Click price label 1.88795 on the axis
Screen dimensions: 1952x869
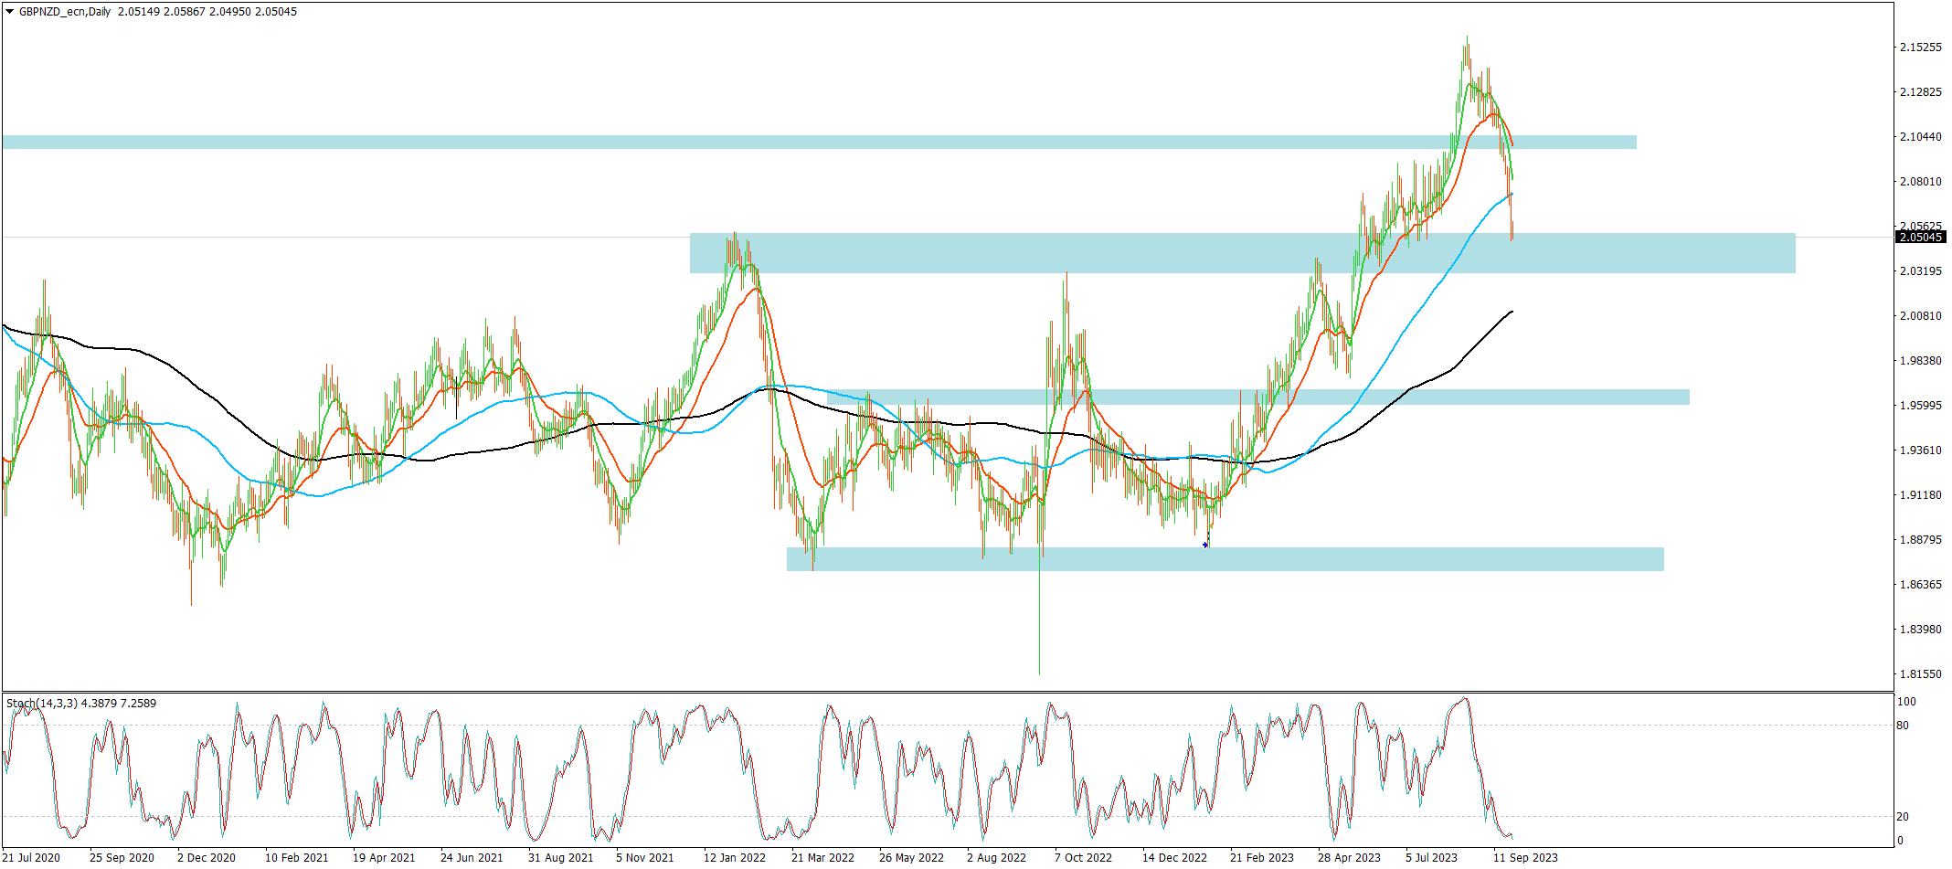(1921, 540)
